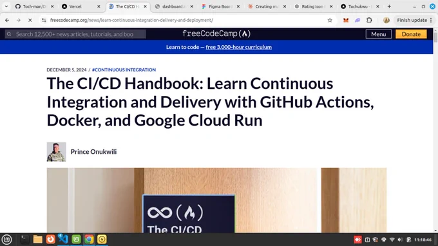Image resolution: width=438 pixels, height=246 pixels.
Task: Switch to Visual Studio Code in taskbar
Action: pyautogui.click(x=63, y=240)
